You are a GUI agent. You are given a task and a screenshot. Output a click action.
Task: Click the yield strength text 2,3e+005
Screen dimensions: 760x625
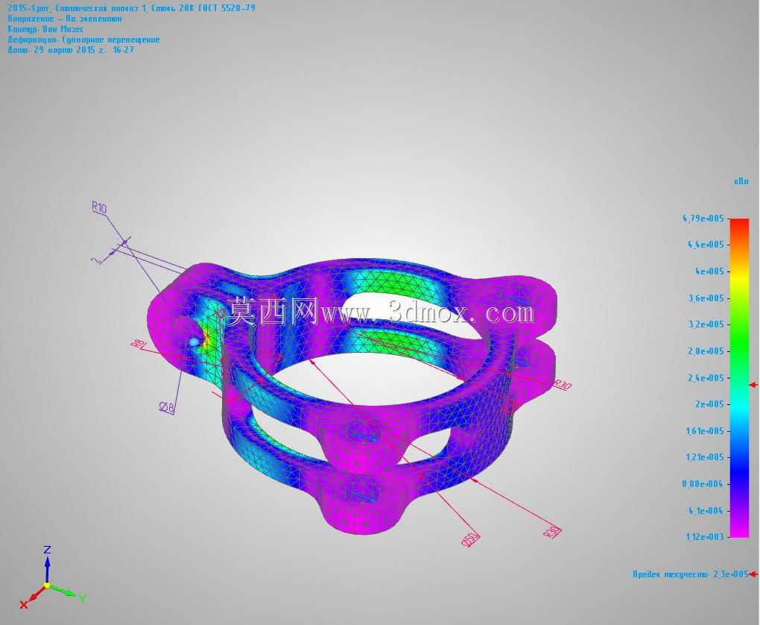tap(690, 574)
